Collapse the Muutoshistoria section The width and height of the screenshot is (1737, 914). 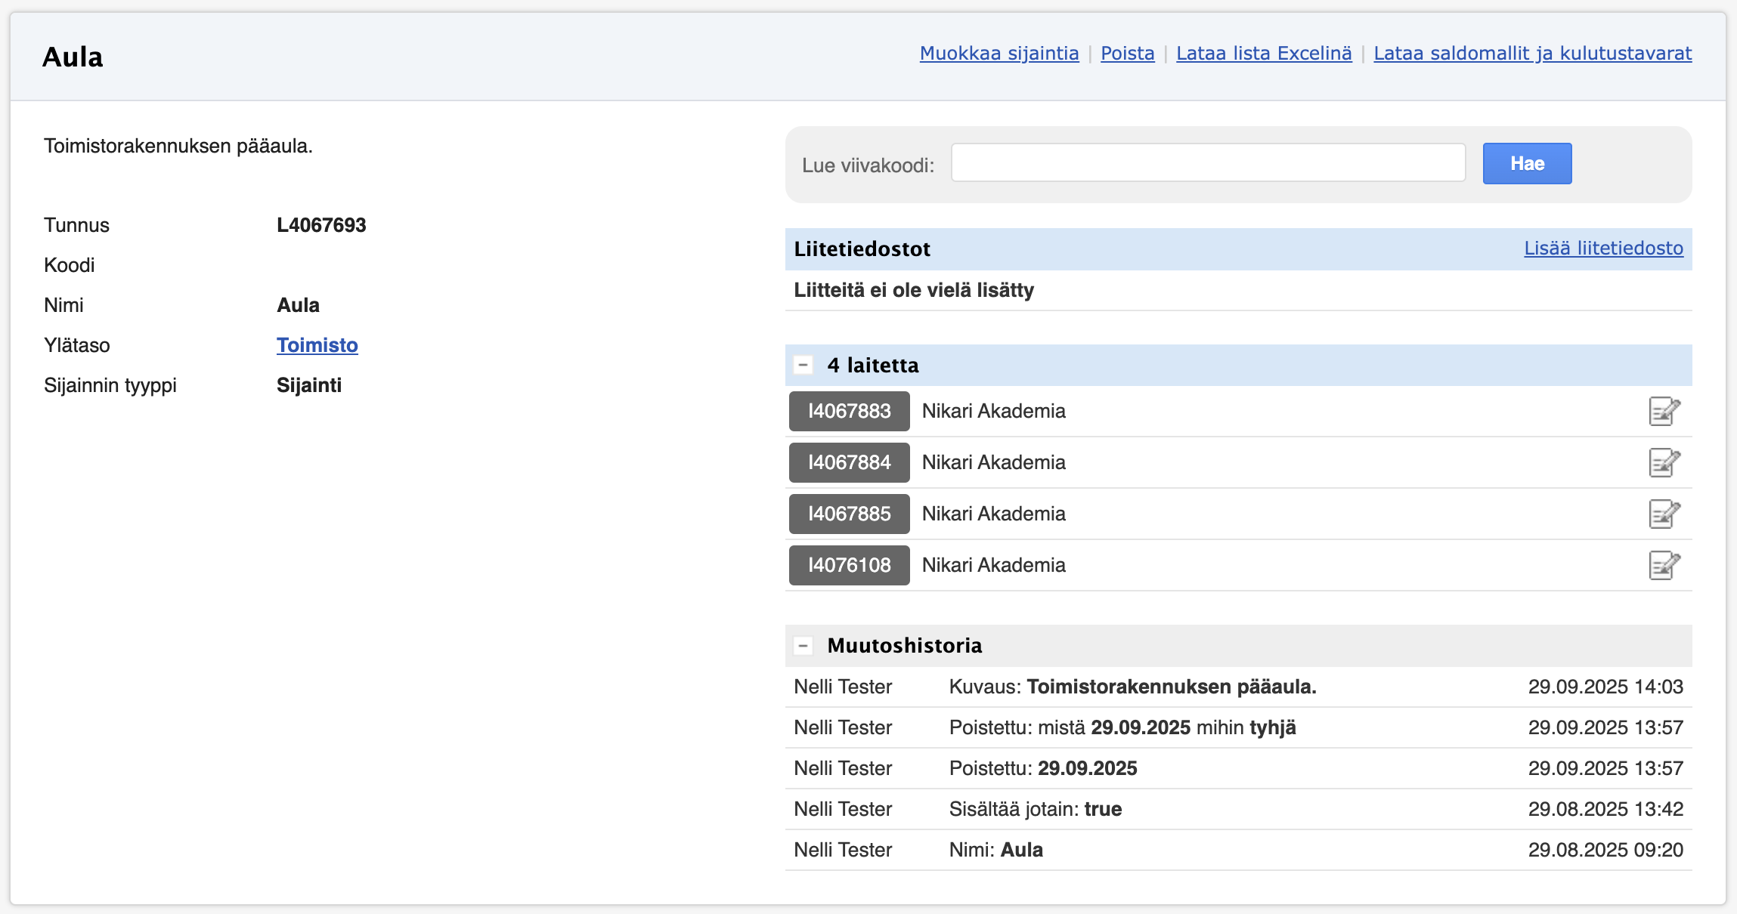tap(803, 646)
